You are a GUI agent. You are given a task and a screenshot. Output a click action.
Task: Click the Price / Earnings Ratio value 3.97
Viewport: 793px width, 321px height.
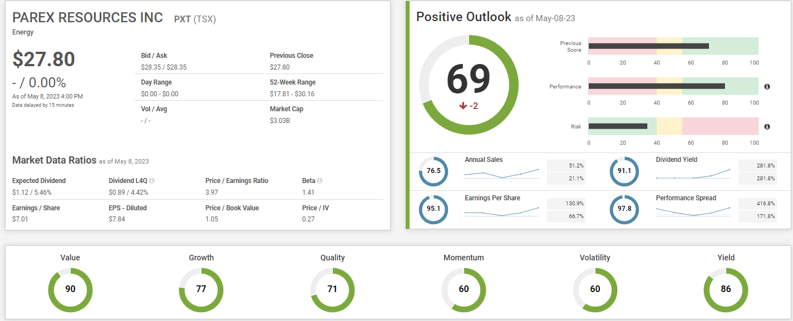click(211, 192)
